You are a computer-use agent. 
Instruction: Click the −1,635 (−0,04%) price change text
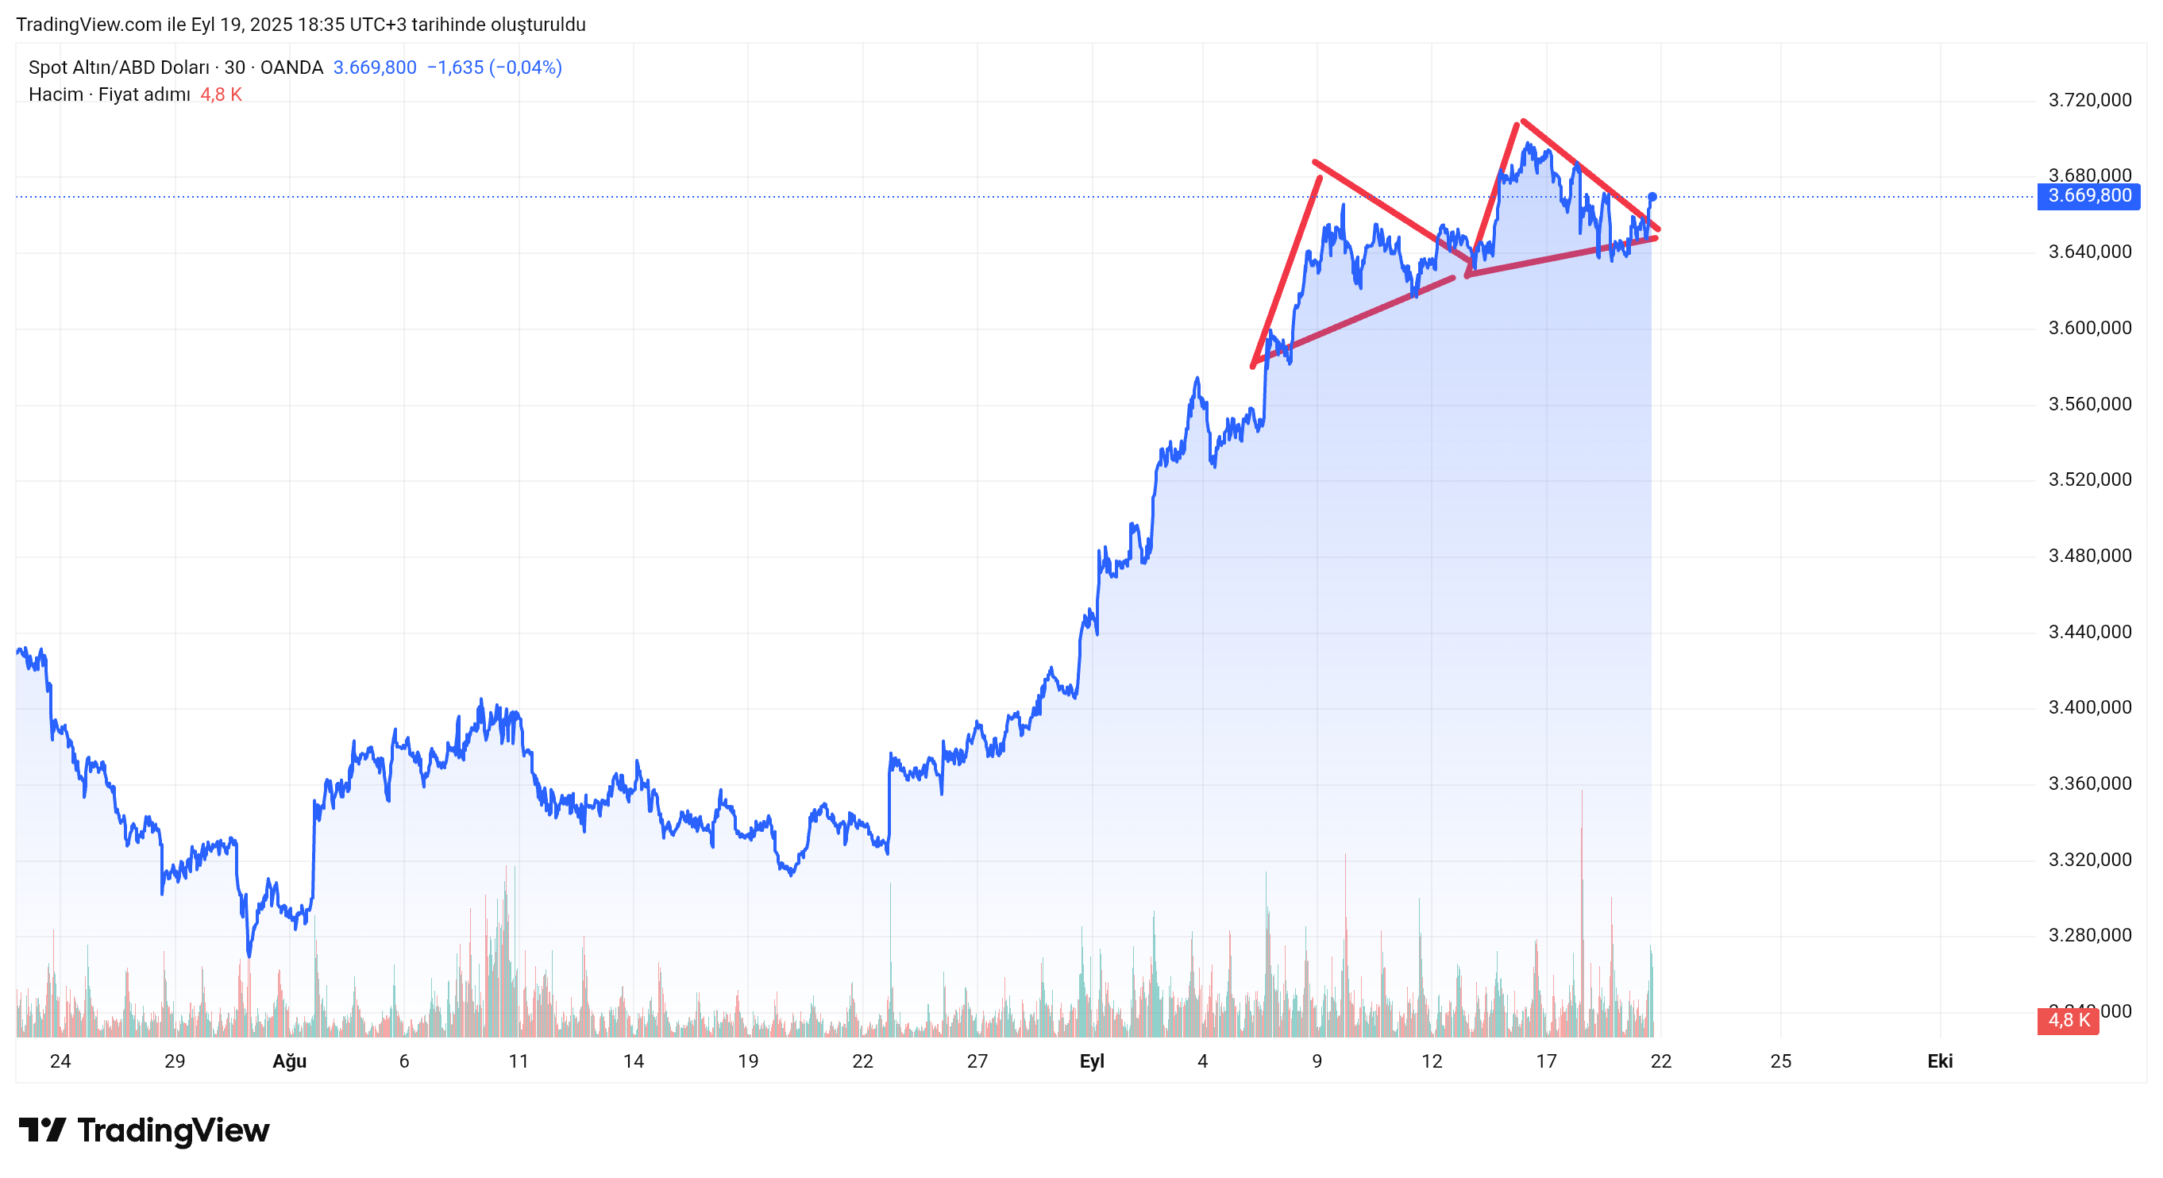(494, 67)
